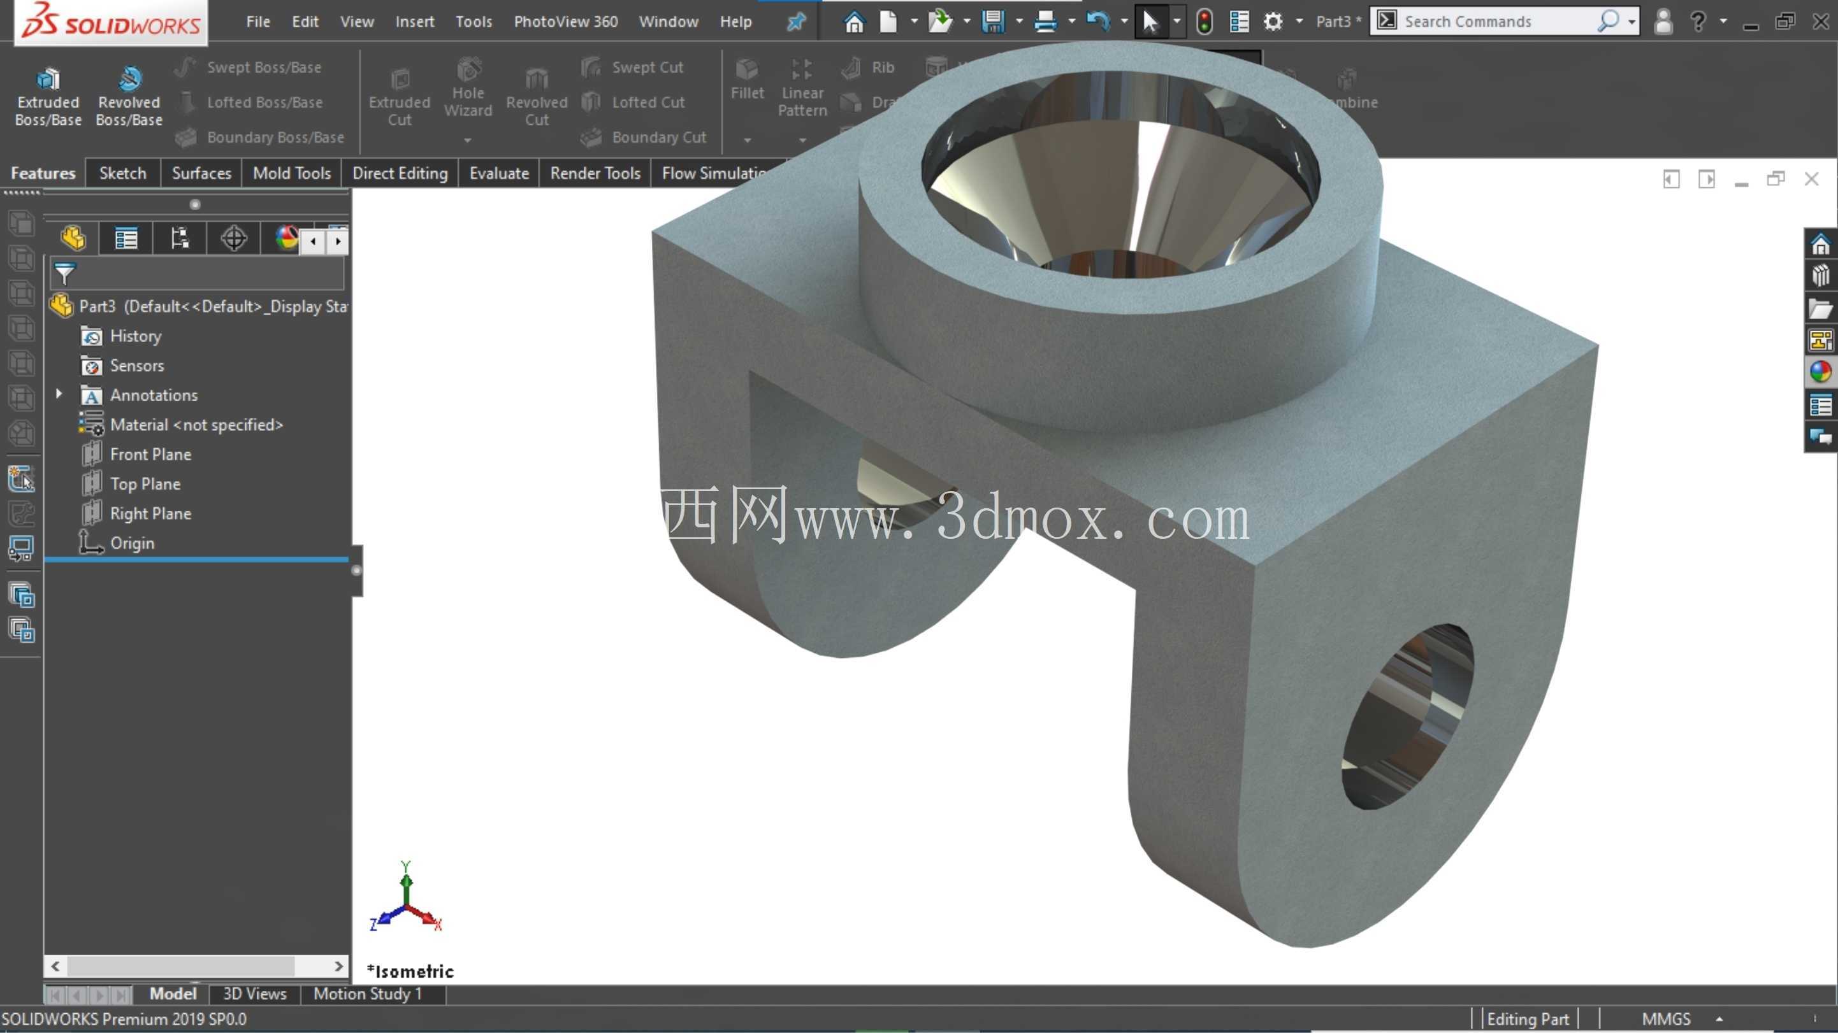Open the Motion Study 1 tab

(x=368, y=994)
